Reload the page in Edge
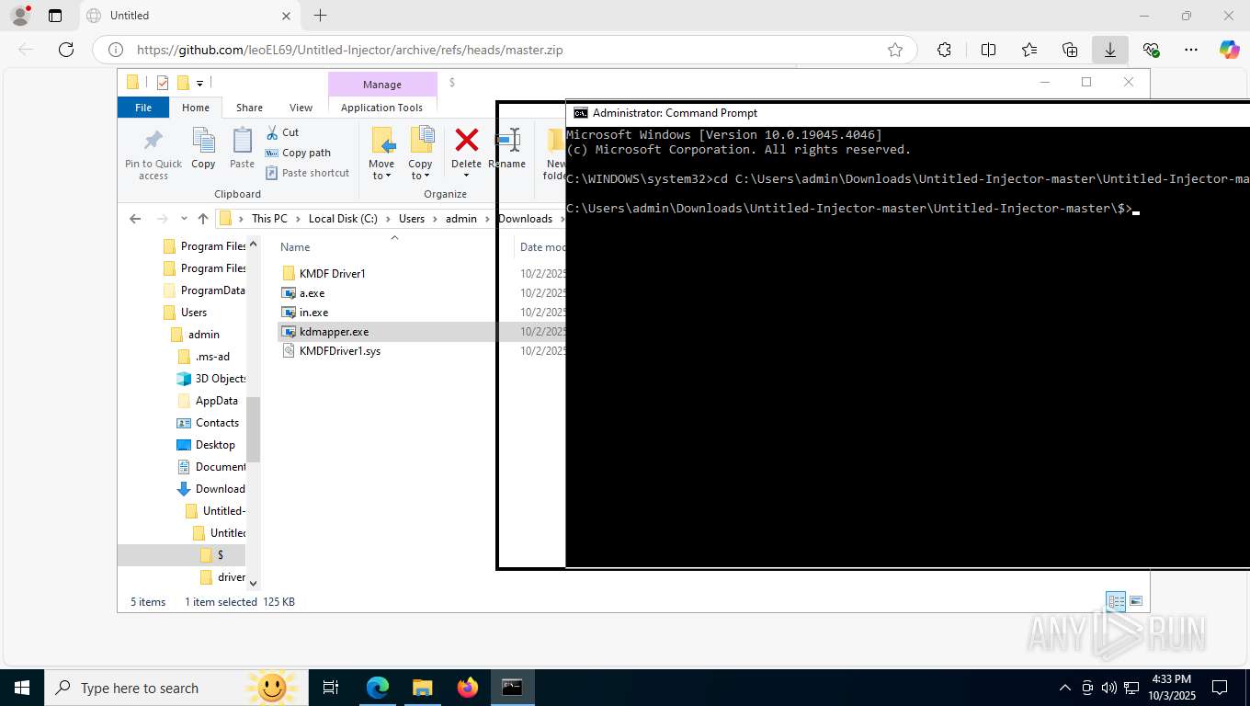Viewport: 1250px width, 706px height. tap(65, 50)
